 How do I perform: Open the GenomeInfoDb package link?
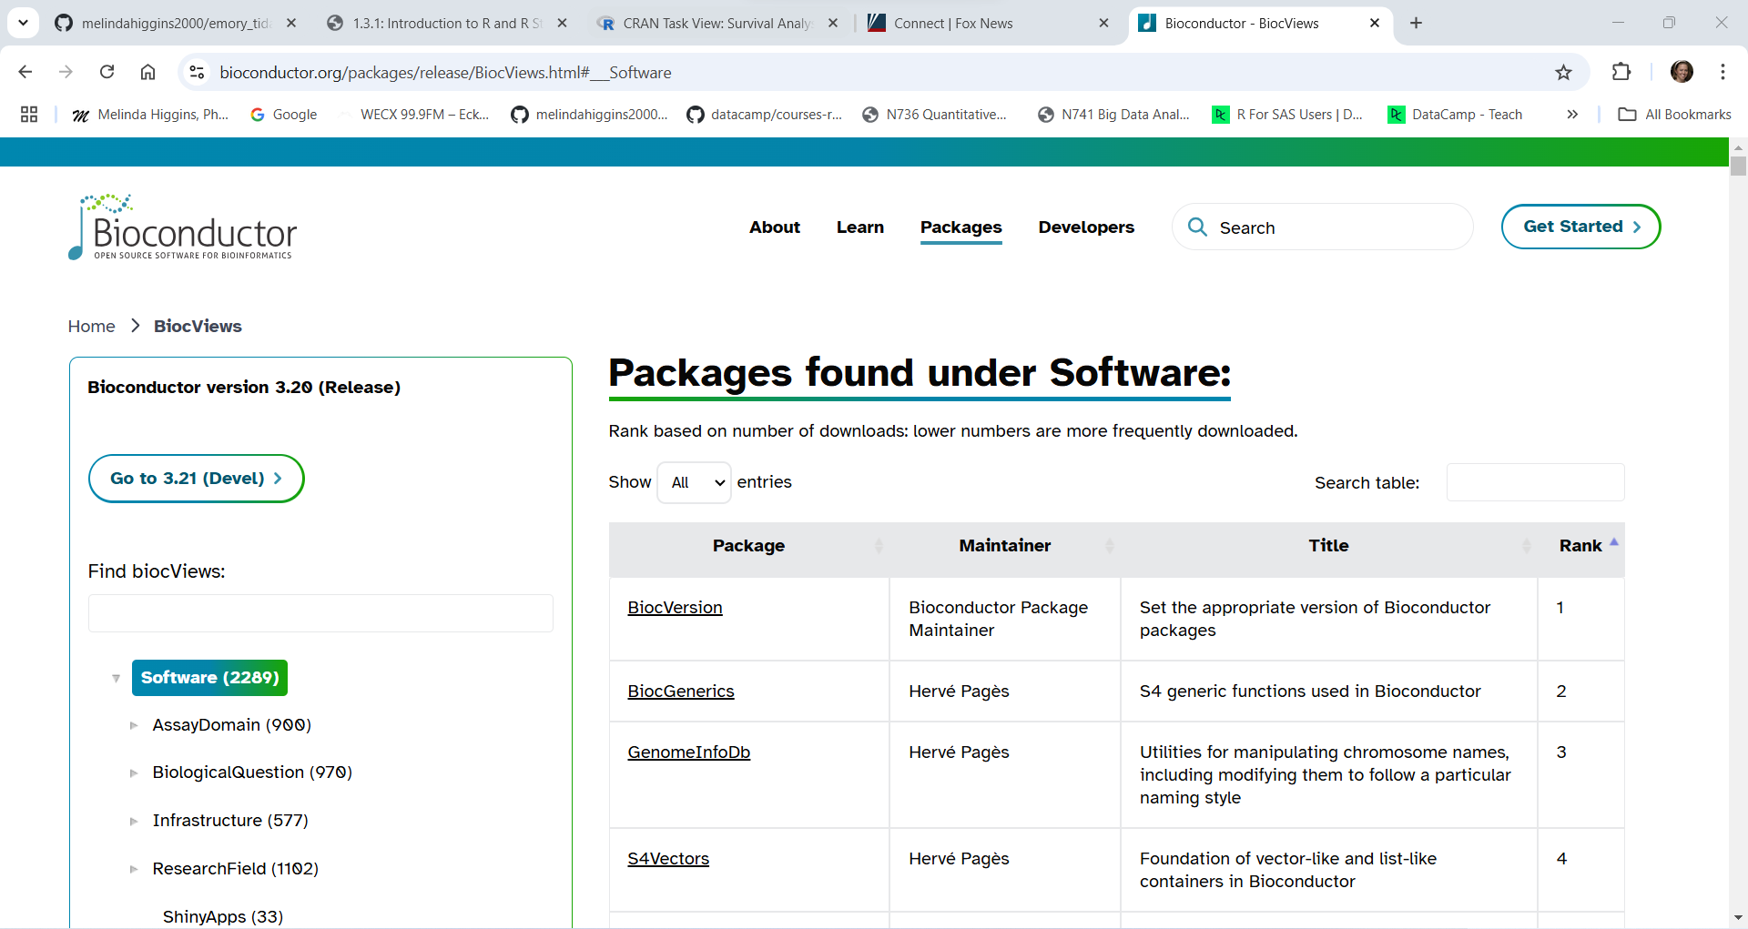pyautogui.click(x=688, y=752)
